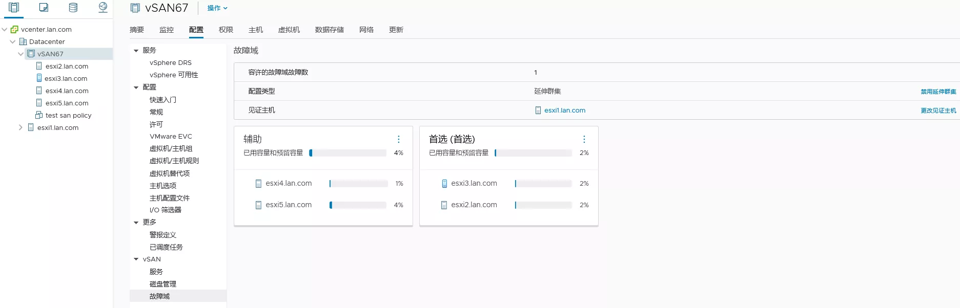
Task: Select 磁盘管理 in the vSAN sidebar
Action: coord(163,284)
